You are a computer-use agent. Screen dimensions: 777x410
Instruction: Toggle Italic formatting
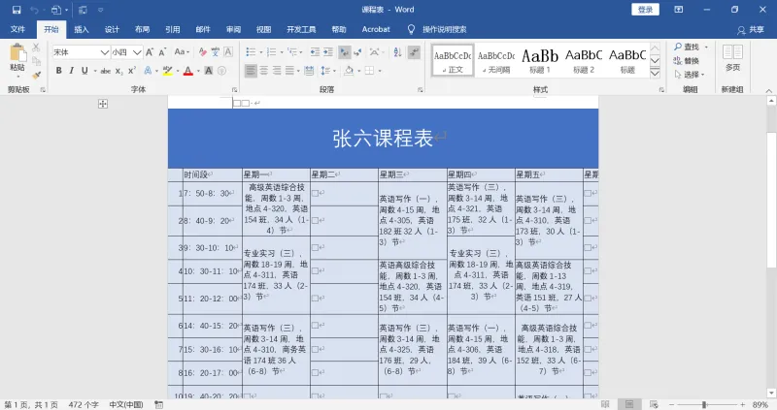(71, 71)
